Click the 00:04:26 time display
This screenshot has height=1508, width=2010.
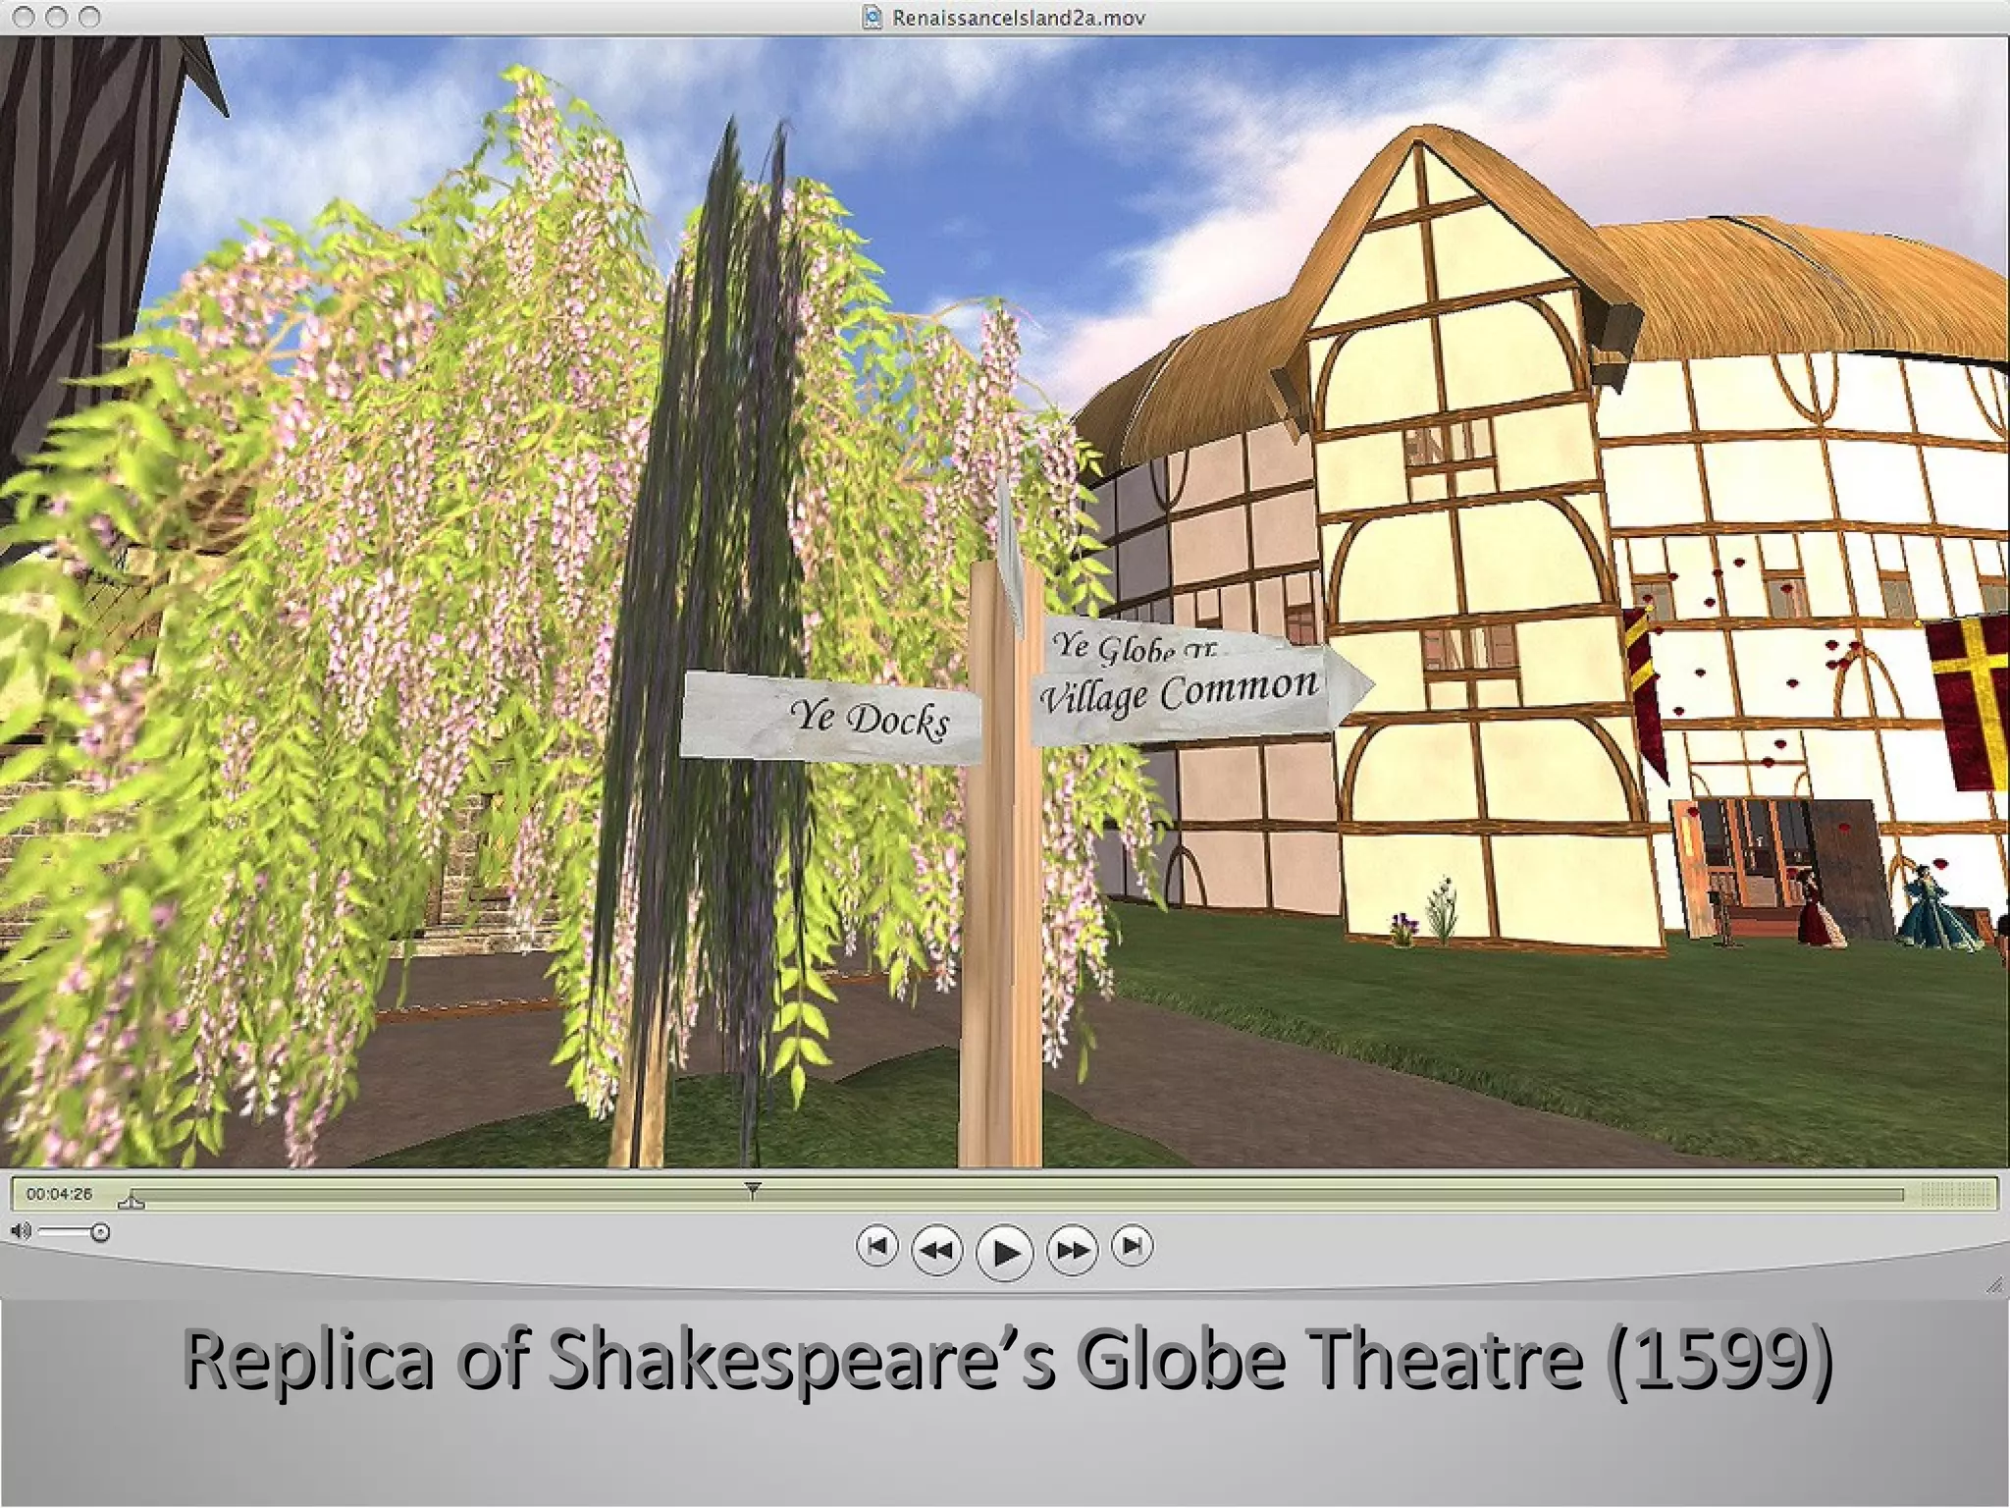pyautogui.click(x=59, y=1194)
